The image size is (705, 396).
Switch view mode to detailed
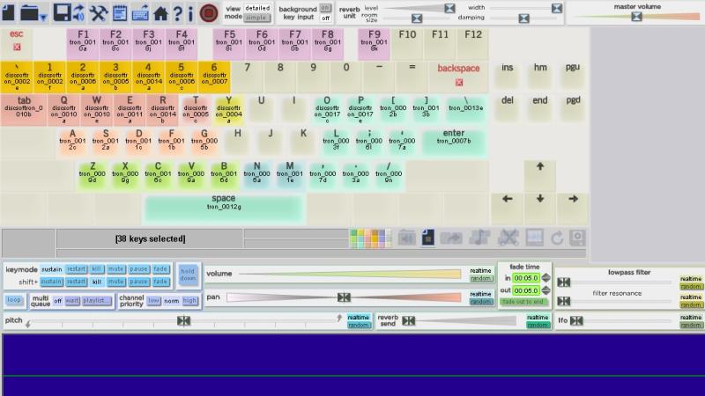point(257,8)
